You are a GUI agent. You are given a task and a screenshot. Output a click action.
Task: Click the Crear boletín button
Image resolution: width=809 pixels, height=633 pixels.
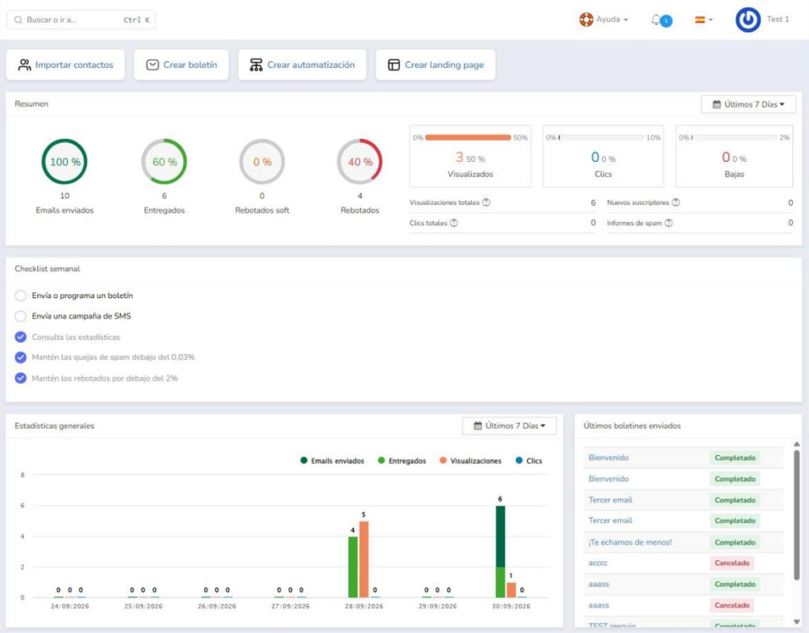(x=181, y=65)
